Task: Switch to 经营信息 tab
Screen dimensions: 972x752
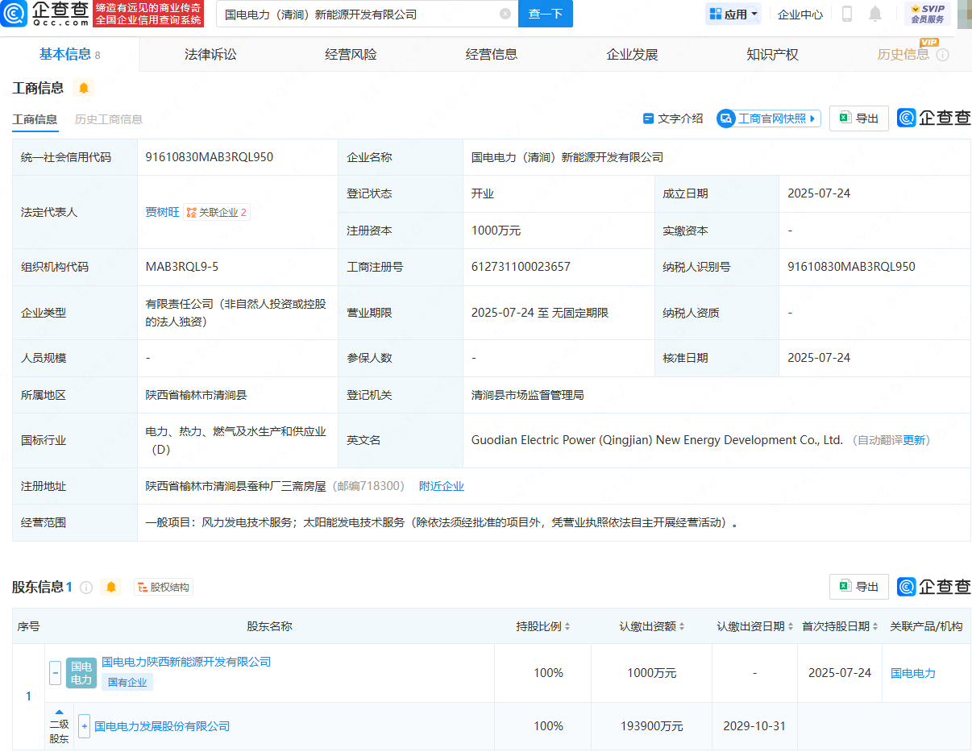Action: click(x=492, y=55)
